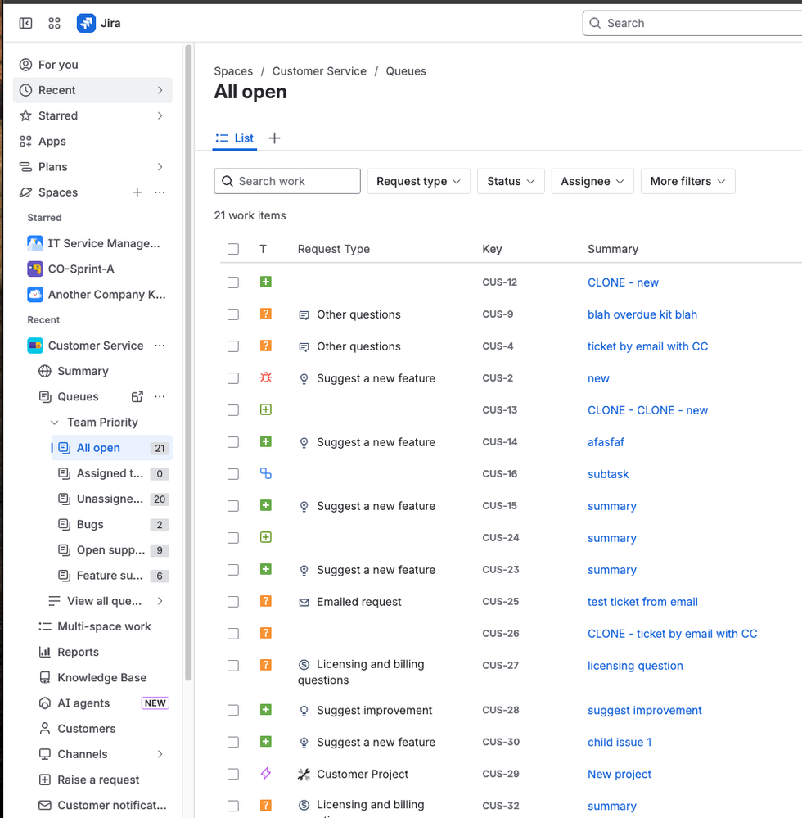This screenshot has width=802, height=818.
Task: Focus the Search work field
Action: [x=287, y=181]
